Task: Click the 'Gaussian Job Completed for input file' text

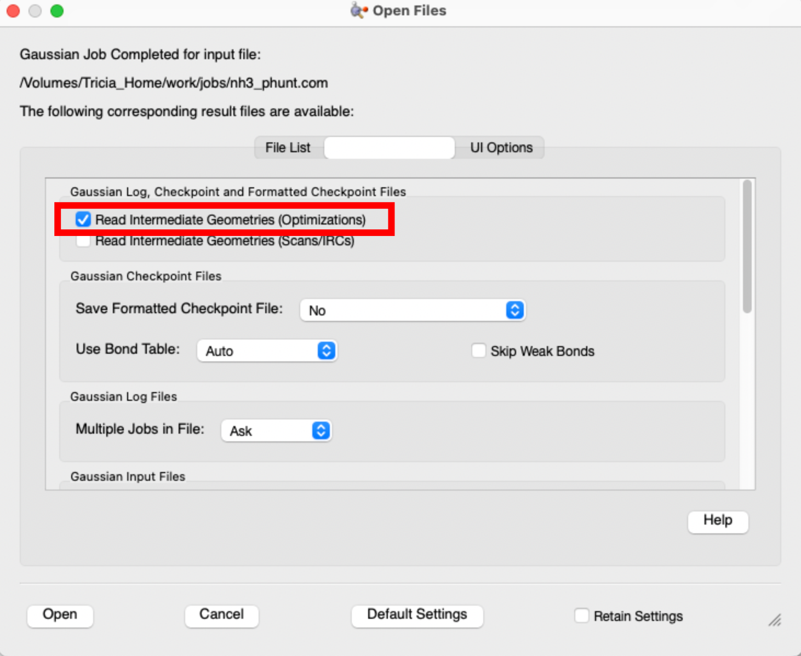Action: point(140,55)
